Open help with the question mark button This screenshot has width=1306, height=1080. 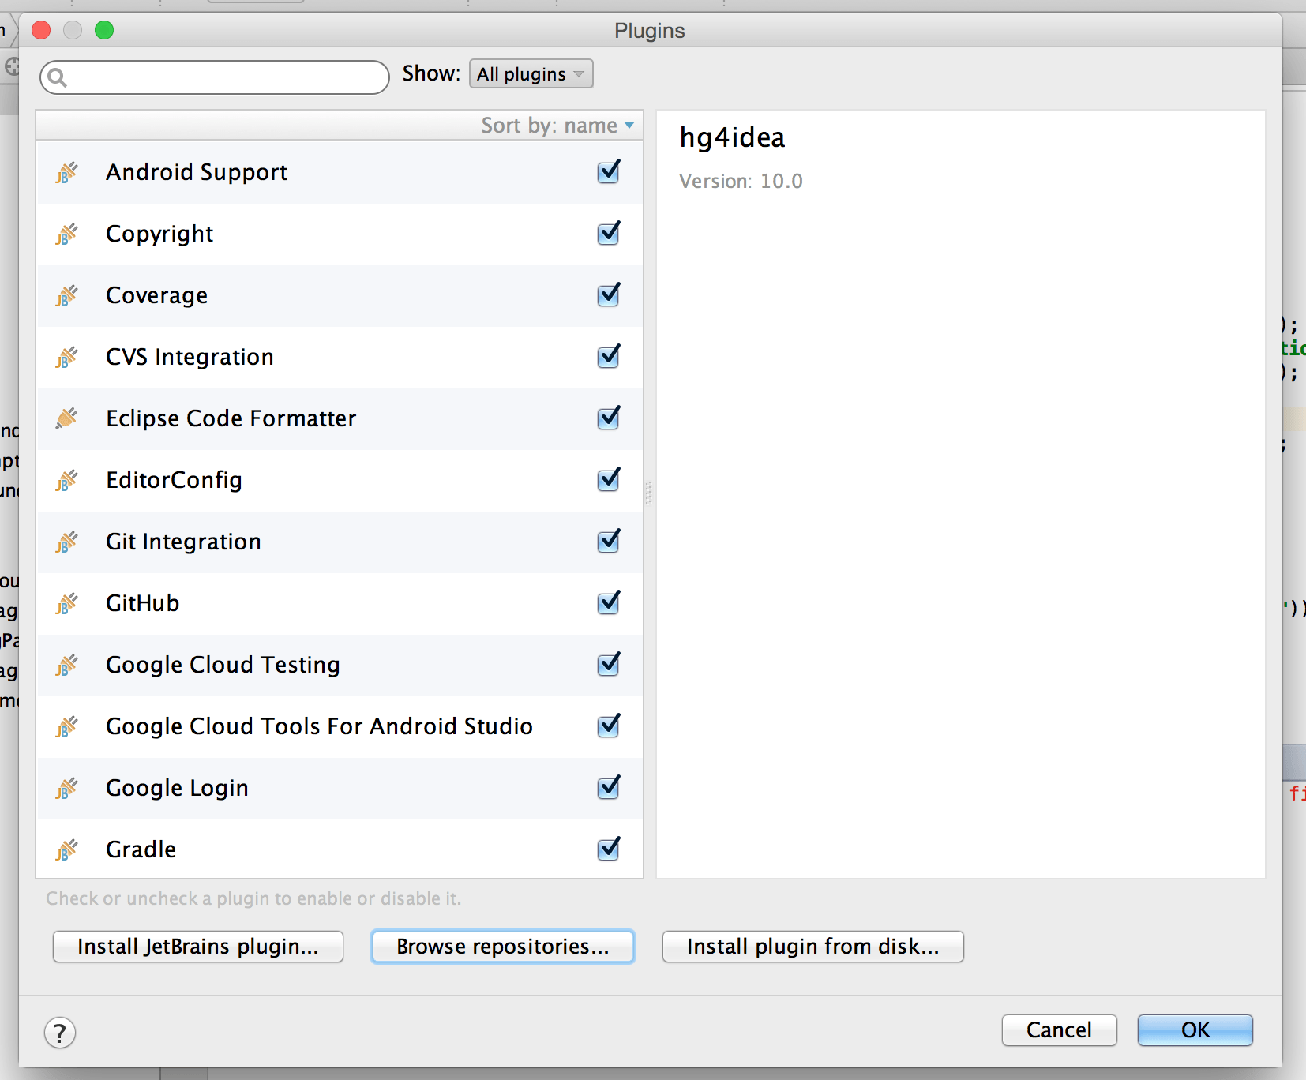coord(60,1033)
